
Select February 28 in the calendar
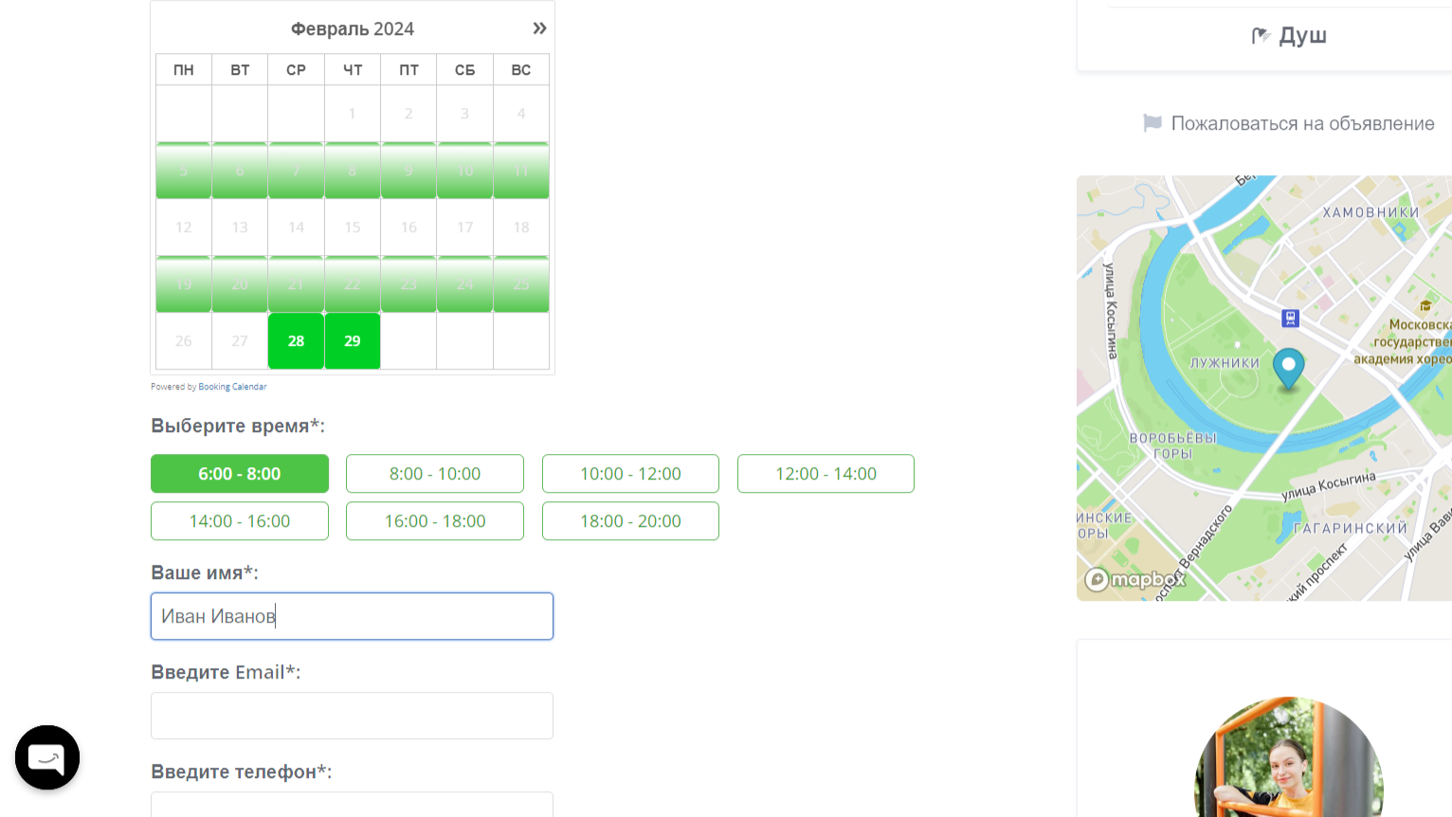(296, 341)
